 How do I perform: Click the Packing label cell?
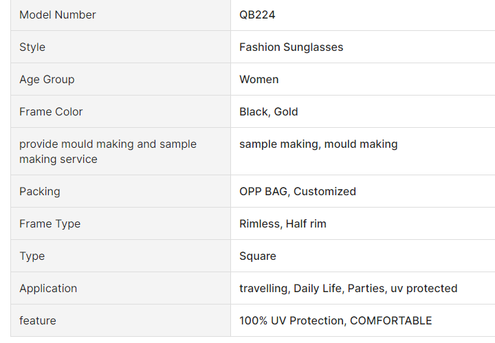click(40, 191)
